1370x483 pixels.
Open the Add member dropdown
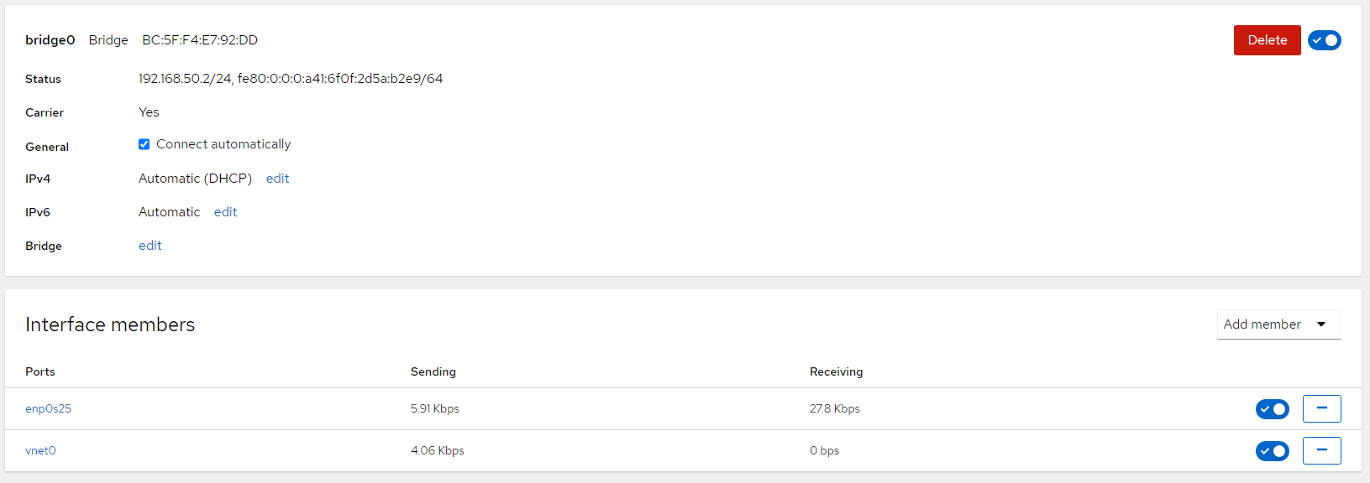1262,325
